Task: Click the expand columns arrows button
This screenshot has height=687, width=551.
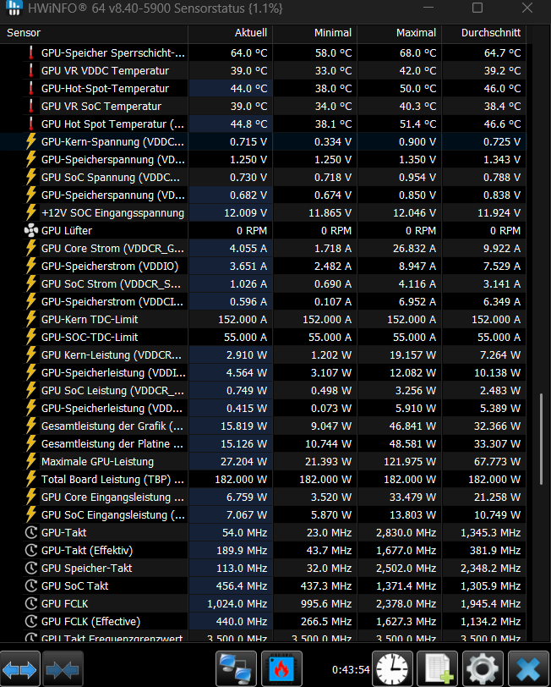Action: [20, 669]
